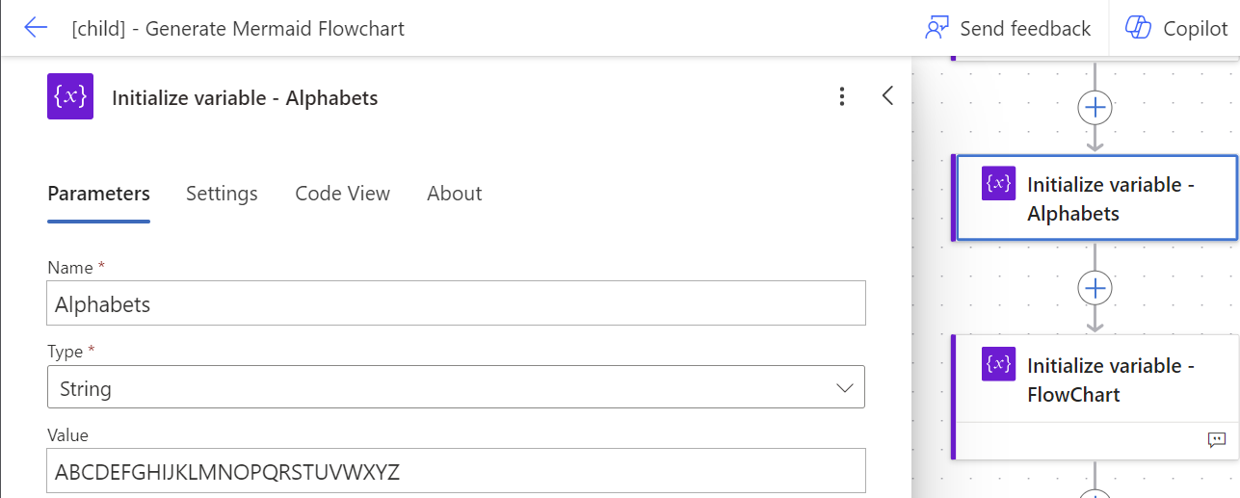Click the Send feedback button
1240x498 pixels.
[x=1008, y=28]
